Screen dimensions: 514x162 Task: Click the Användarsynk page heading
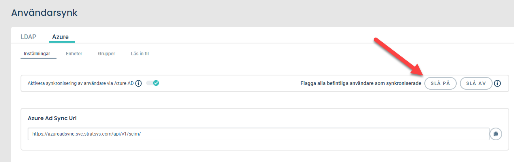(44, 13)
